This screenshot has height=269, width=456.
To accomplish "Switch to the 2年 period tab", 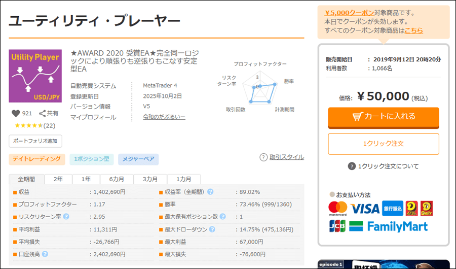I will pyautogui.click(x=58, y=179).
